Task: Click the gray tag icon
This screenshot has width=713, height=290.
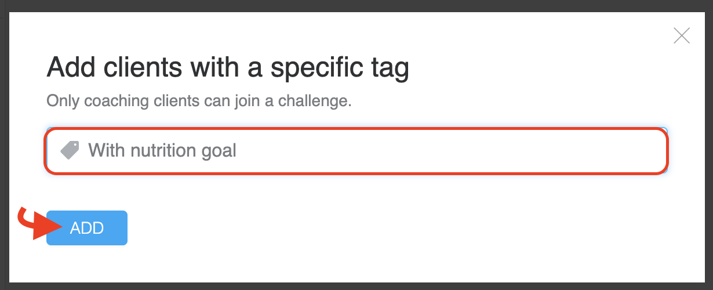Action: click(x=70, y=151)
